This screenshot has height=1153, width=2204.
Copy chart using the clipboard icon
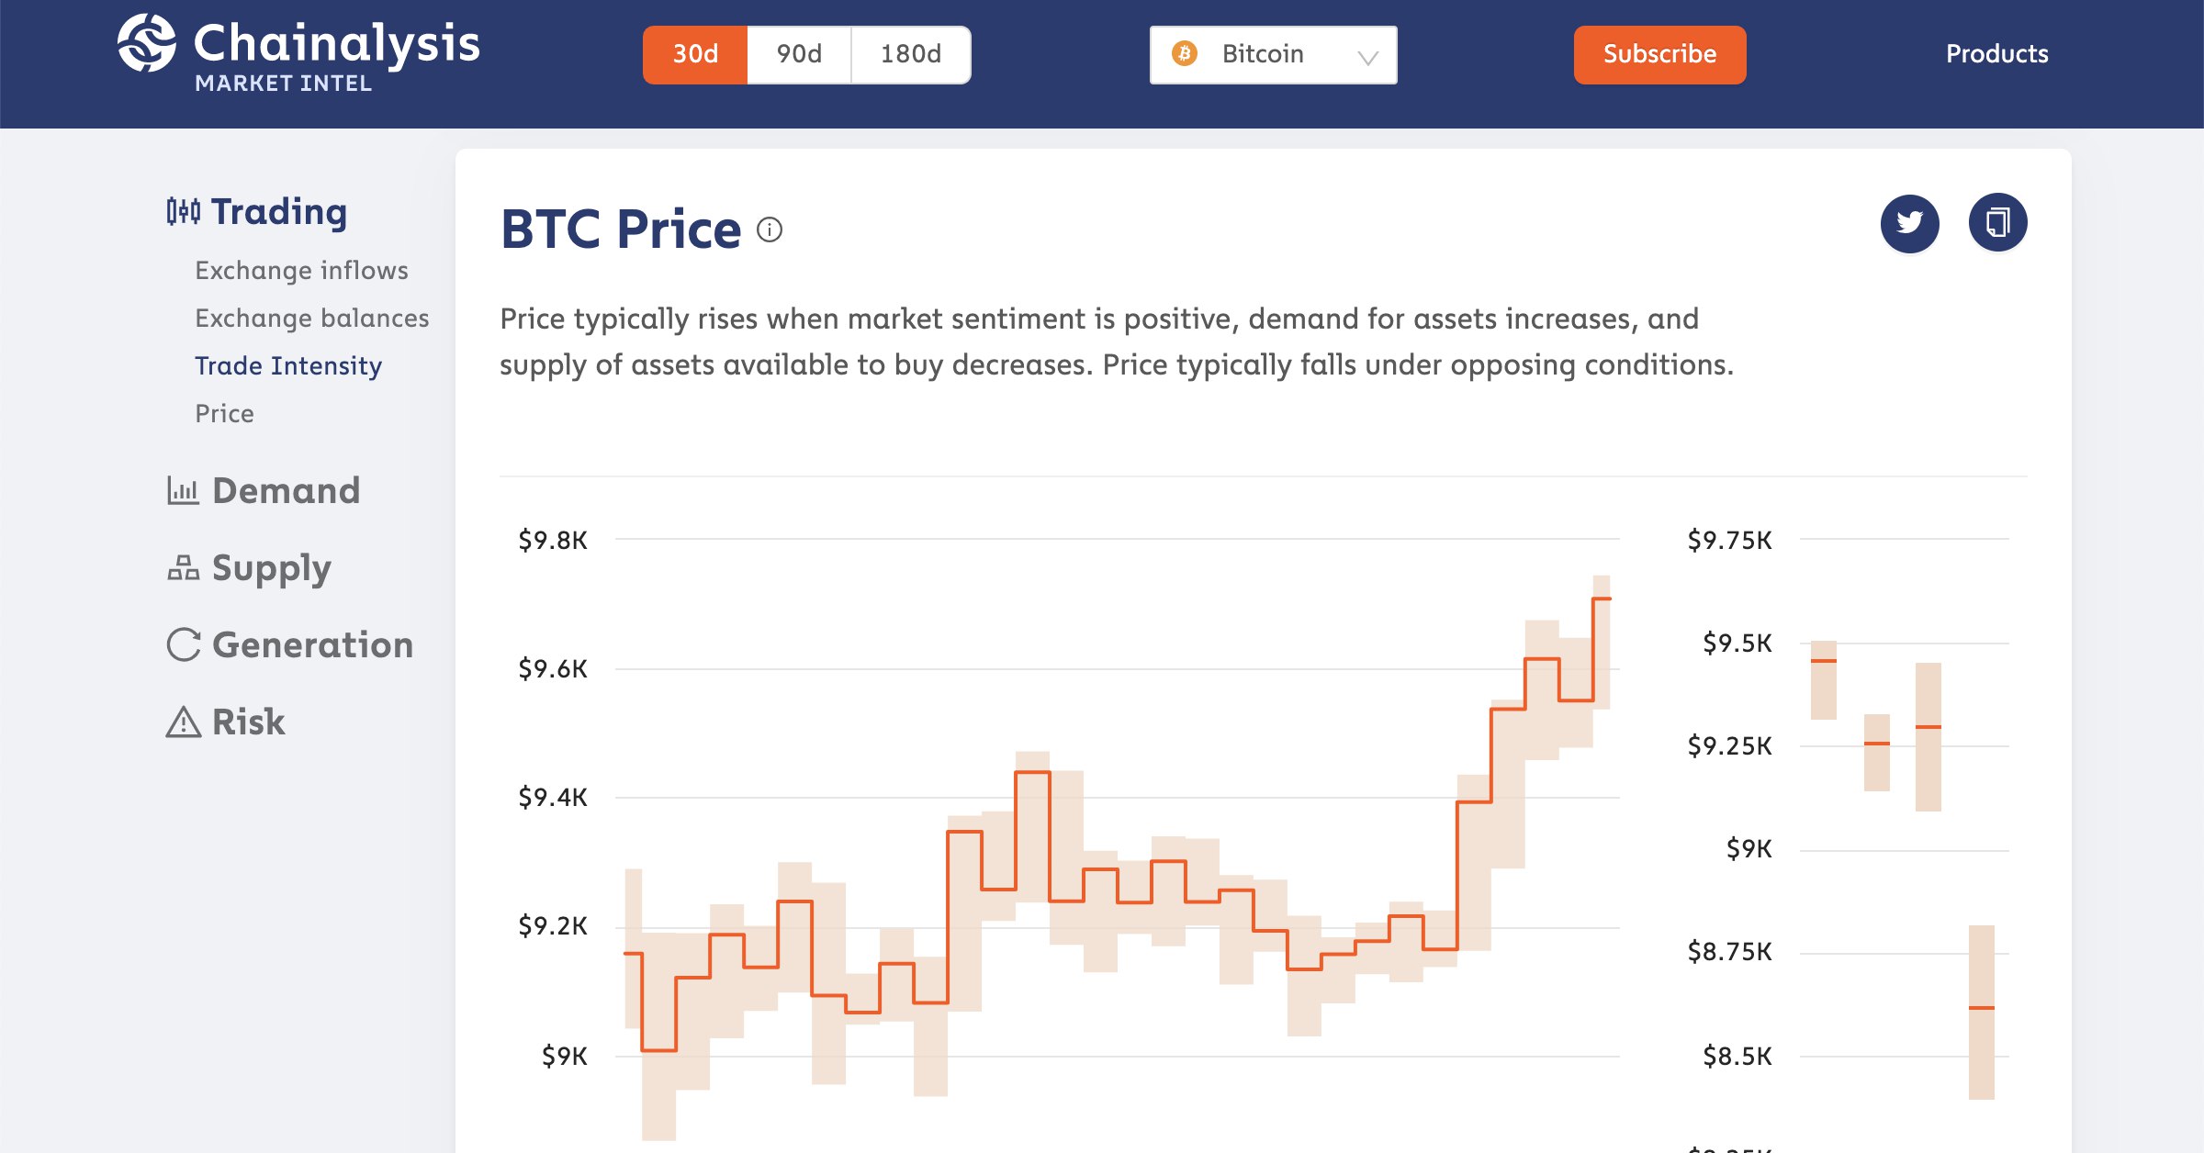(1997, 223)
